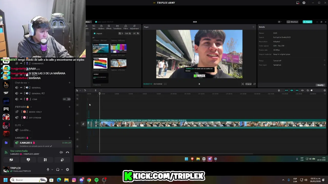Add a channel to ELITE category
328x184 pixels.
click(x=69, y=125)
